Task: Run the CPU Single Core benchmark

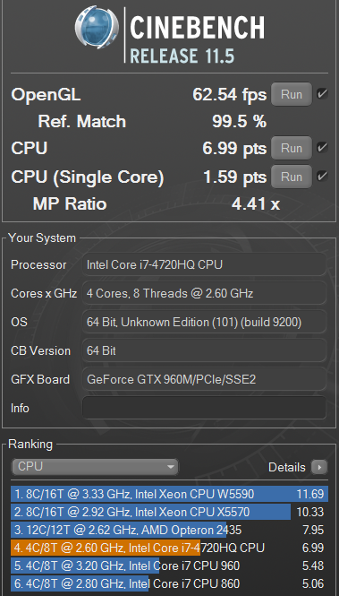Action: point(292,177)
